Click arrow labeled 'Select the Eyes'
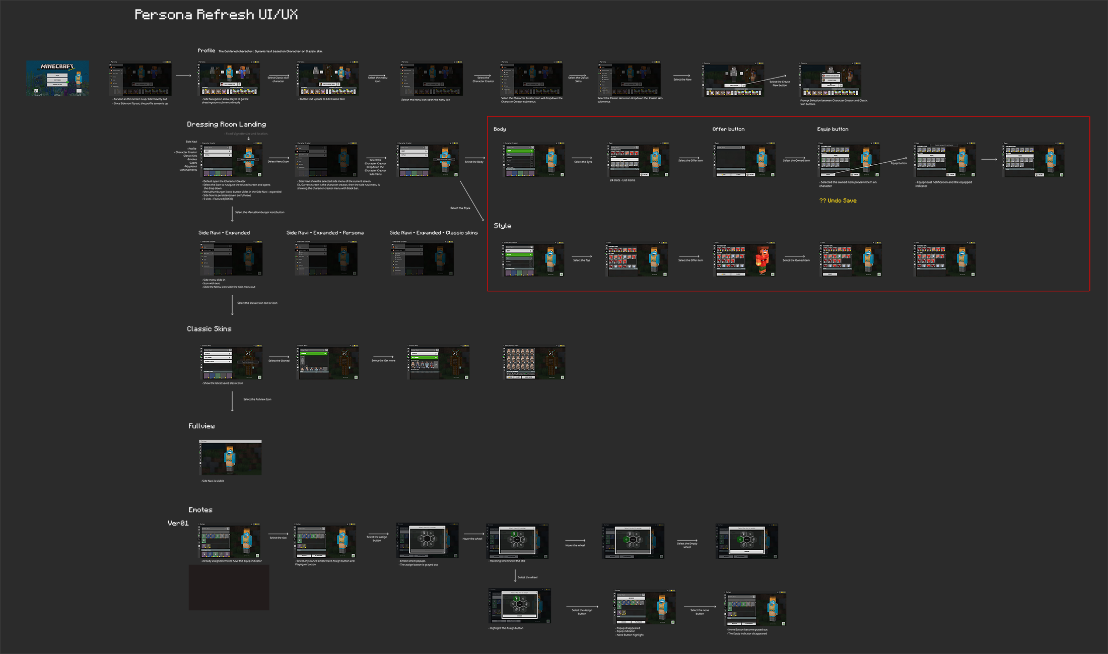This screenshot has height=654, width=1108. tap(583, 158)
